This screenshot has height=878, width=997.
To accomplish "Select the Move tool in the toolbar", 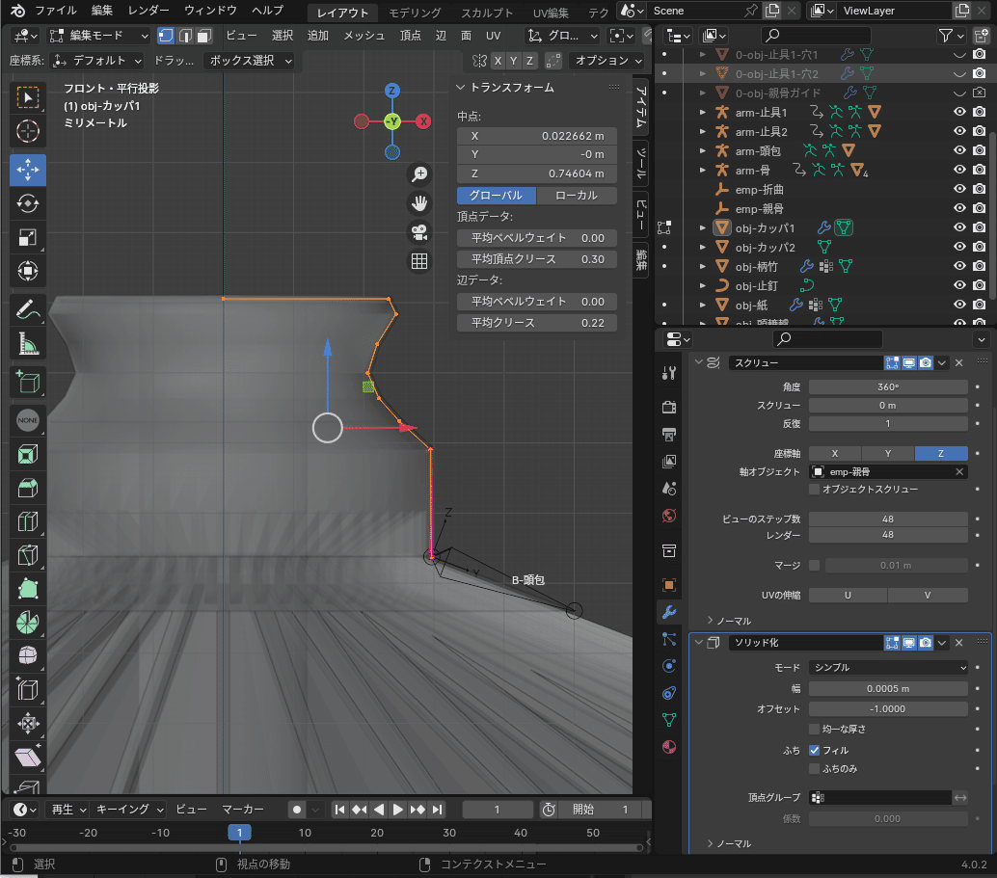I will coord(27,170).
